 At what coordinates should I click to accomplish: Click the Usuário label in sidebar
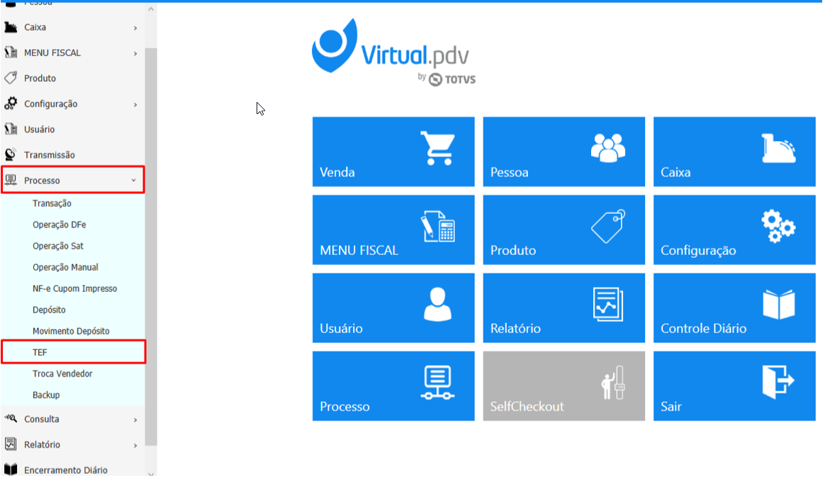40,130
